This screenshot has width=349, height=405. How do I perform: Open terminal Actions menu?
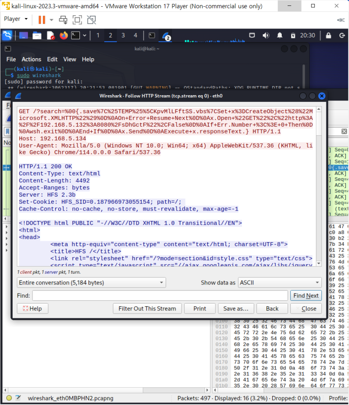point(31,60)
